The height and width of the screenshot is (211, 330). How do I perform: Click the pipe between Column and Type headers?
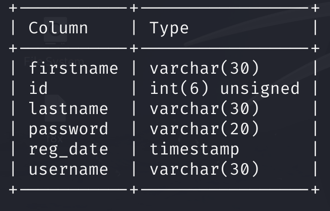134,28
